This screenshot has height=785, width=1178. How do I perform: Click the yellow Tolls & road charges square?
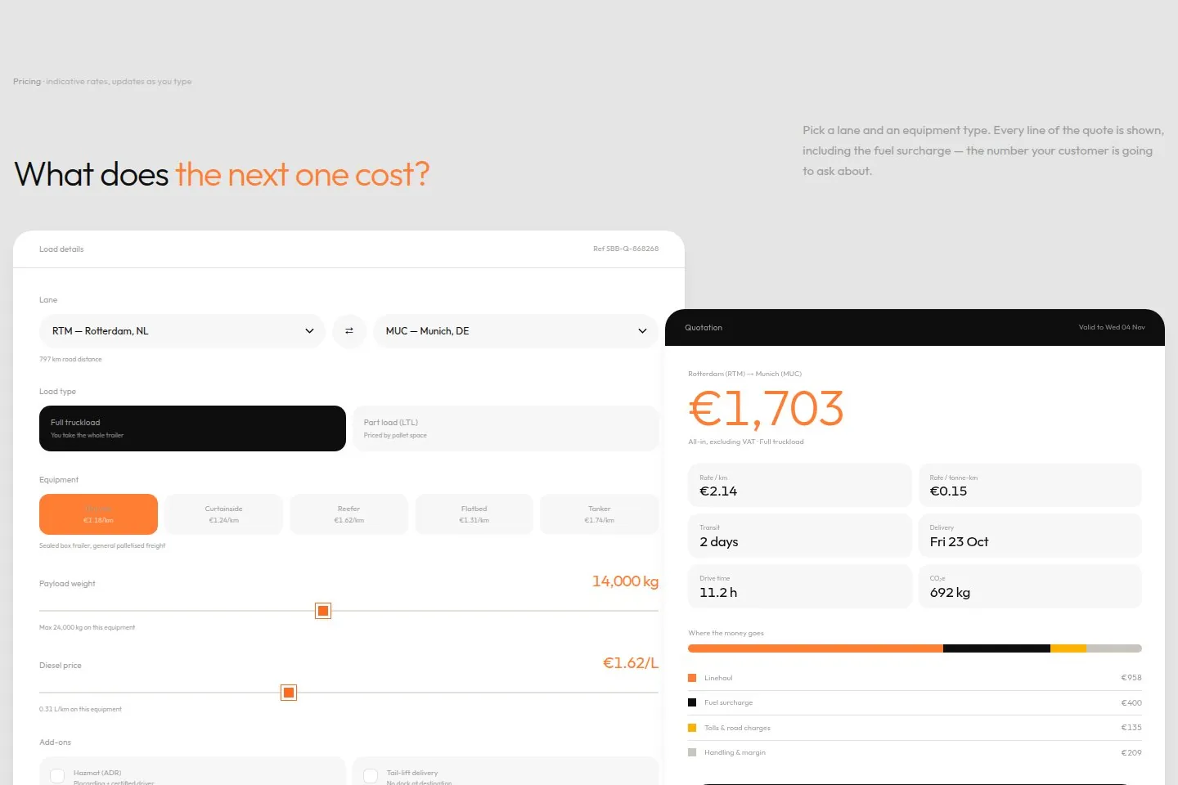[x=692, y=728]
